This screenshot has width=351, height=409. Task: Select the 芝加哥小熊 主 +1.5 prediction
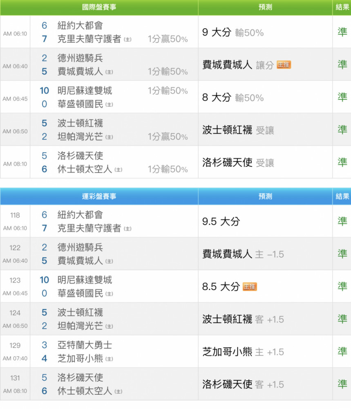[243, 352]
